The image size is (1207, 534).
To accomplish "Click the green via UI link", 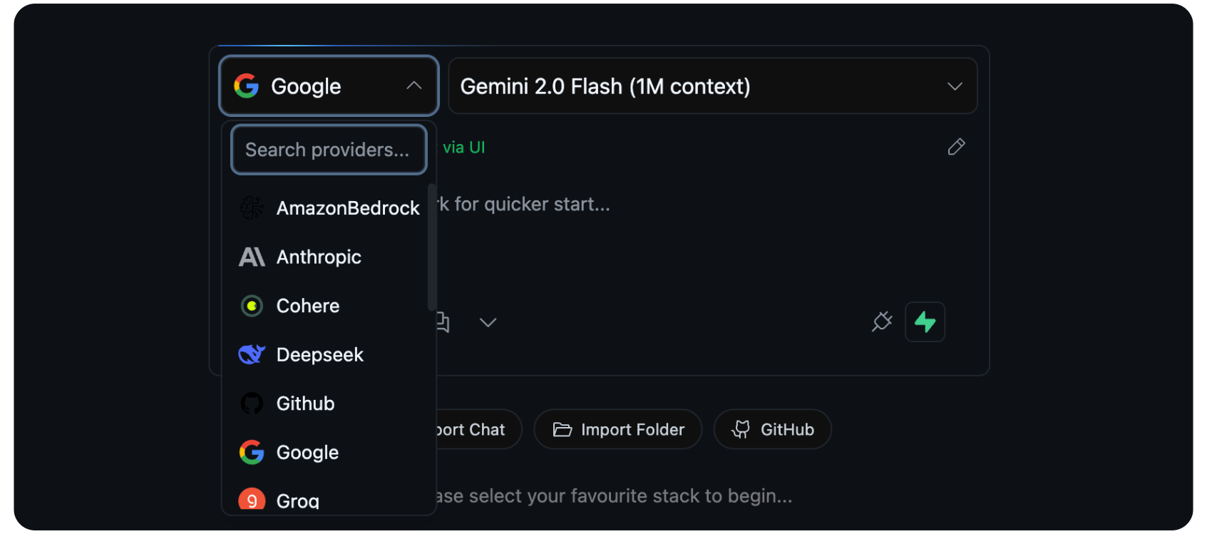I will [x=463, y=147].
